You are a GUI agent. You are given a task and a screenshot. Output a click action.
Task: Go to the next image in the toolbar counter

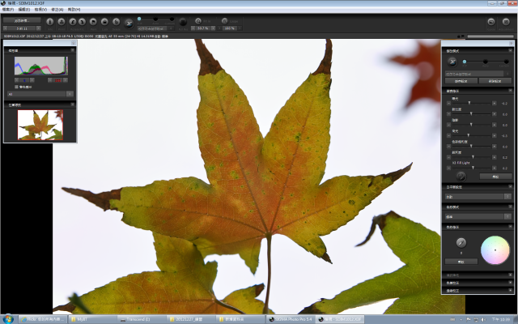coord(39,28)
